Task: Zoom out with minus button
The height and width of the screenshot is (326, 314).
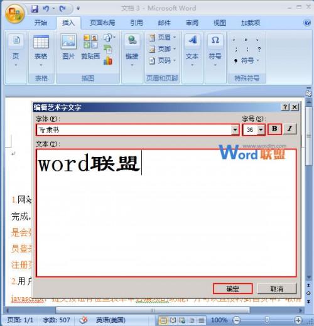Action: tap(237, 320)
